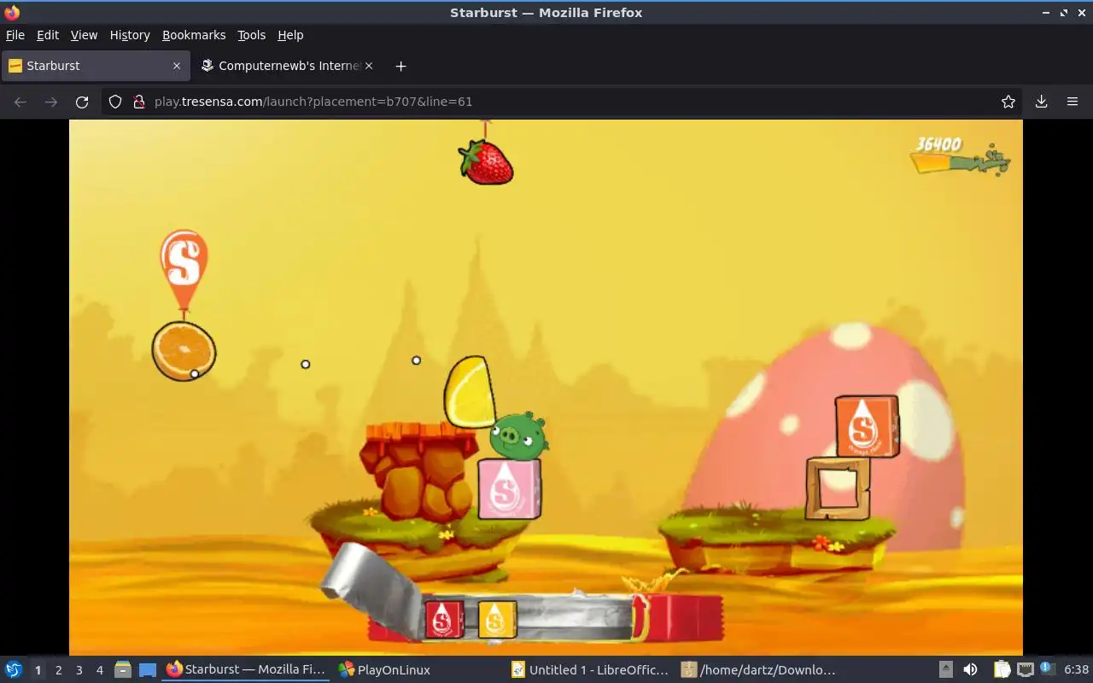Open the Downloads panel arrow
1093x683 pixels.
click(x=1041, y=102)
